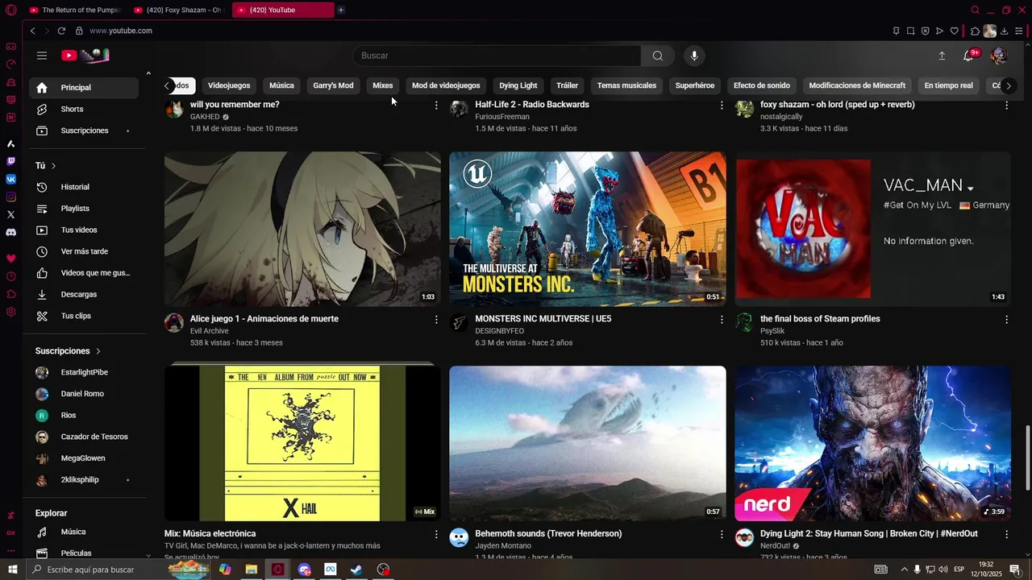Image resolution: width=1032 pixels, height=580 pixels.
Task: Open Opera extensions puzzle icon
Action: (x=975, y=31)
